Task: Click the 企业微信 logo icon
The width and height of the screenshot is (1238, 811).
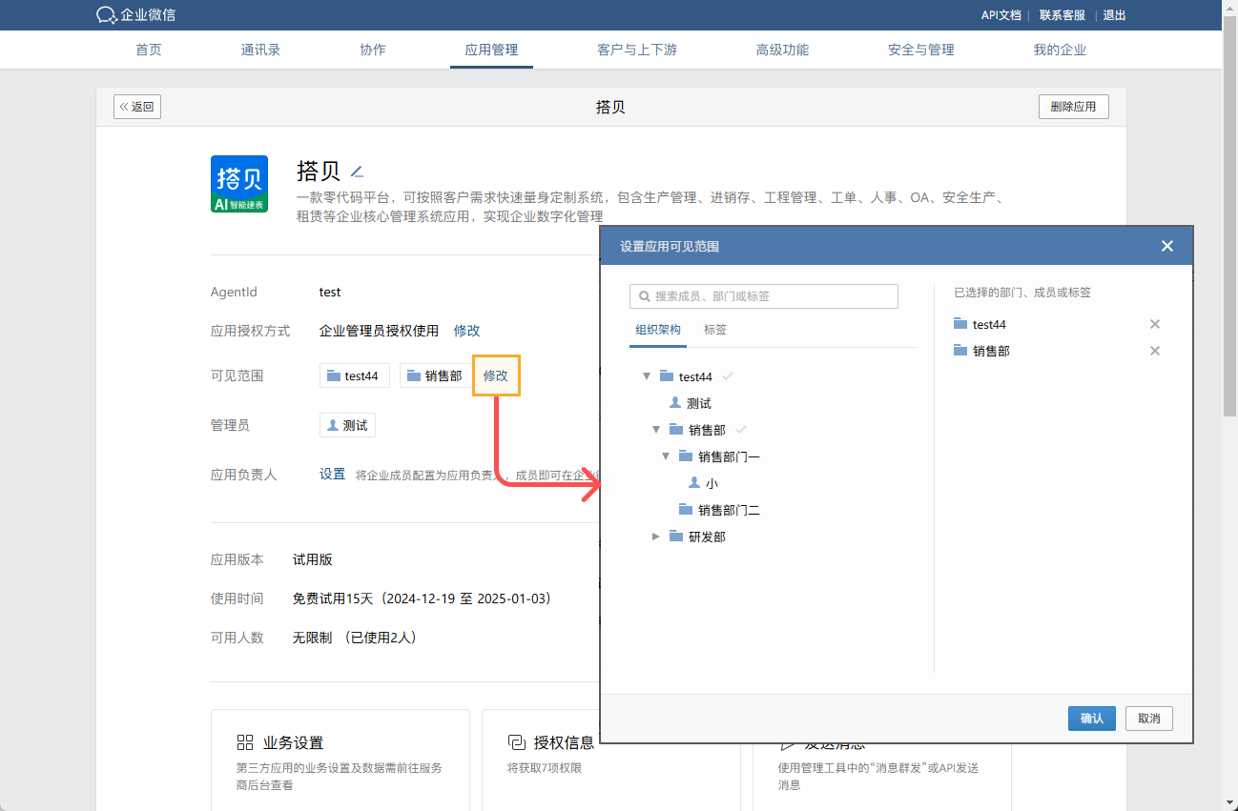Action: [x=106, y=15]
